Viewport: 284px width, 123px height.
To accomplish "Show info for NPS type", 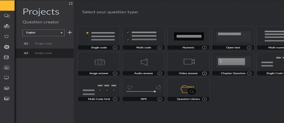I will [x=159, y=99].
